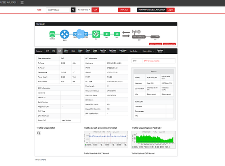The width and height of the screenshot is (225, 166).
Task: Click the ACSIS logo
Action: (39, 10)
